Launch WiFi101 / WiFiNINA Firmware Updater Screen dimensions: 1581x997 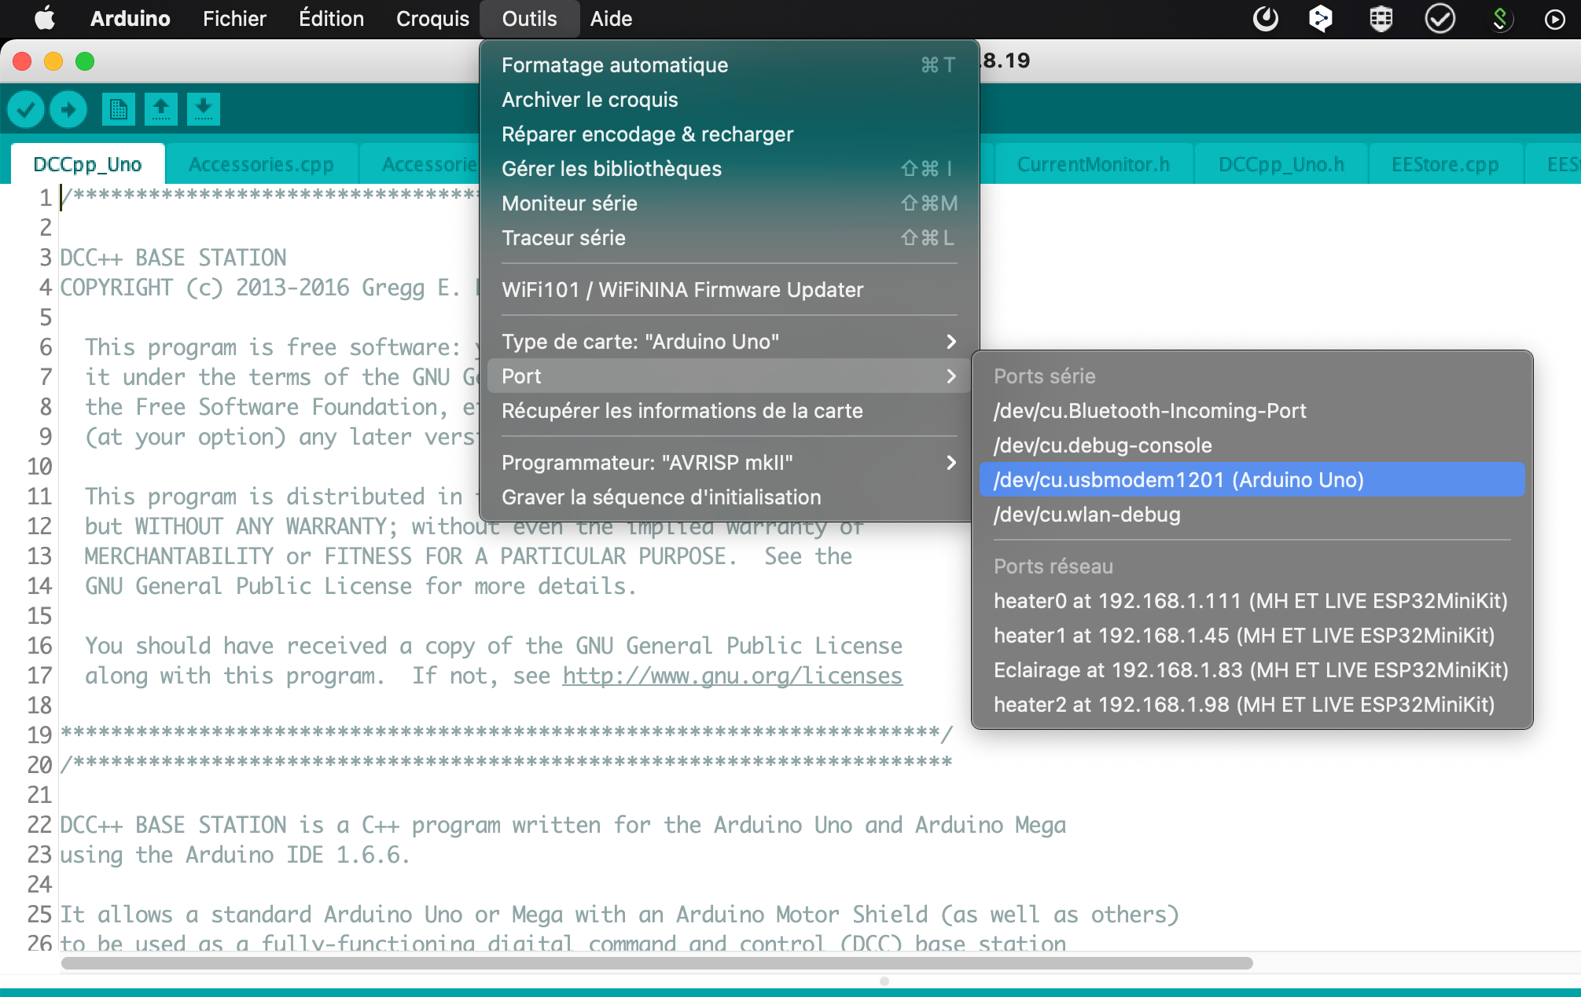(x=729, y=290)
